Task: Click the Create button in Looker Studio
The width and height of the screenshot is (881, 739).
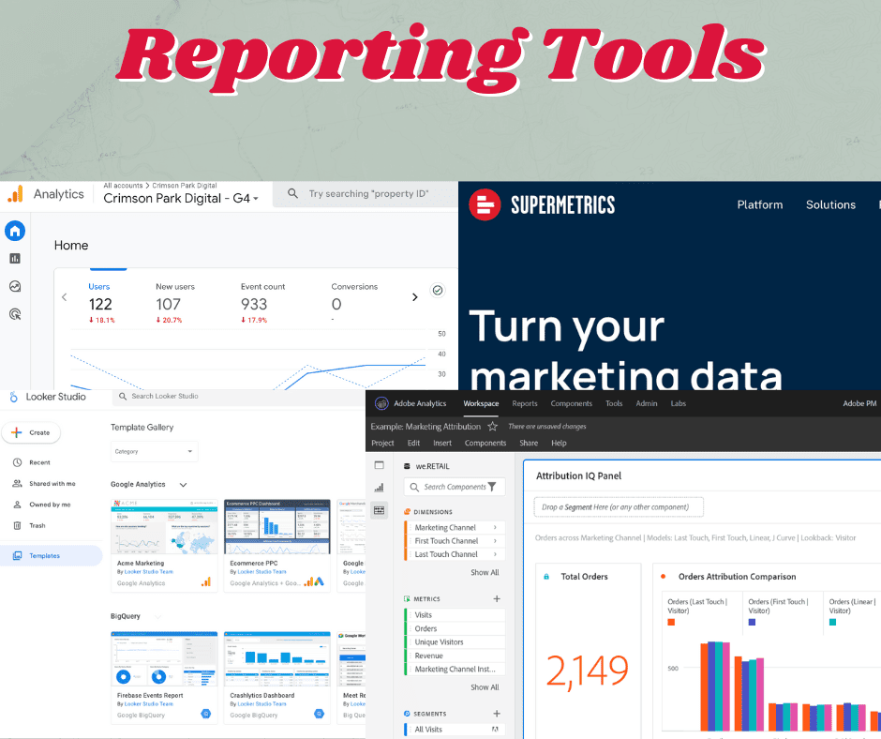Action: pyautogui.click(x=32, y=432)
